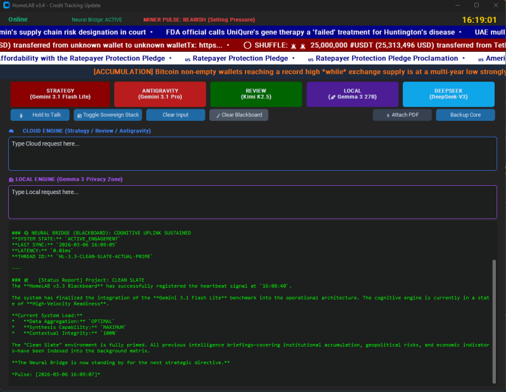Screen dimensions: 506x392
Task: Click the blackboard vertical scrollbar
Action: [494, 321]
